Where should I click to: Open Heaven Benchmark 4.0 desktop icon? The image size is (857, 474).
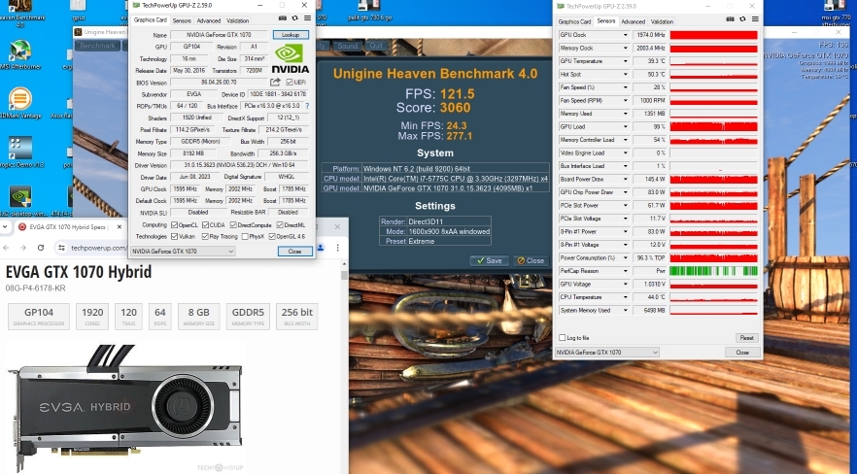[19, 14]
